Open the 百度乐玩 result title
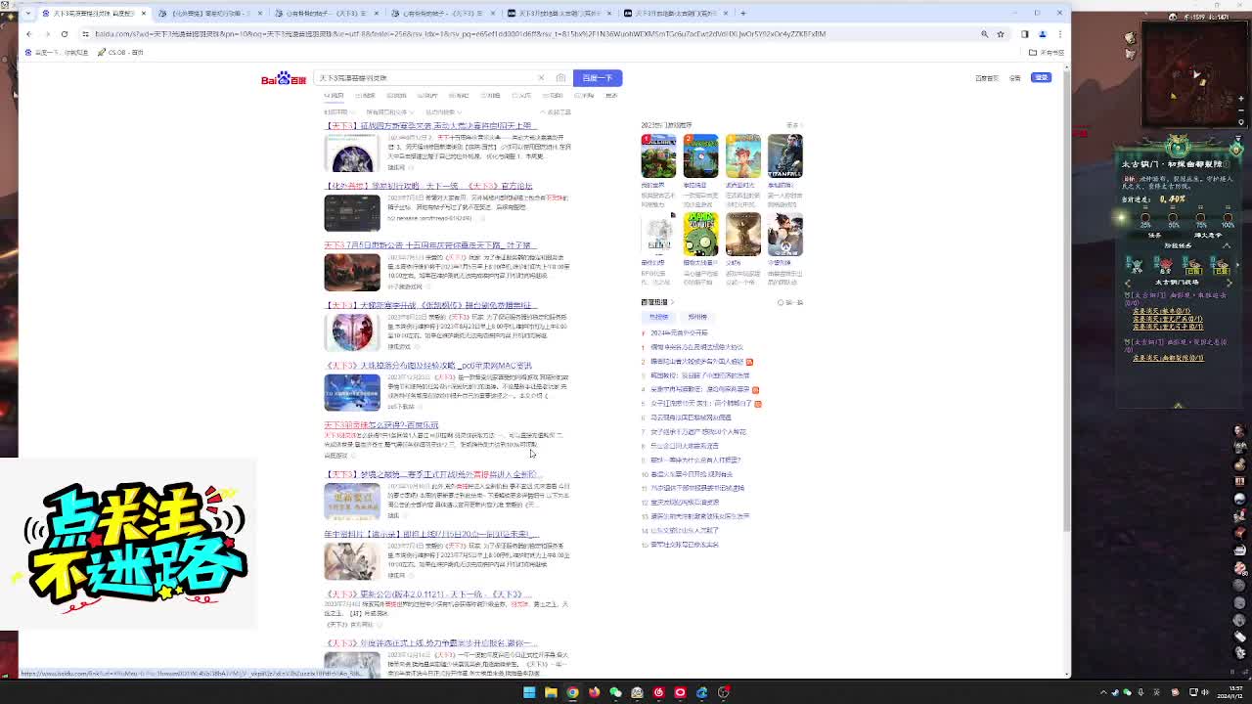The width and height of the screenshot is (1252, 704). tap(381, 425)
